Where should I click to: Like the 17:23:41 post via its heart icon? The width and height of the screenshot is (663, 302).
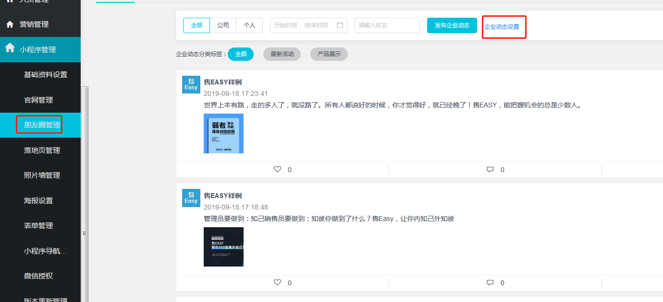pos(277,169)
